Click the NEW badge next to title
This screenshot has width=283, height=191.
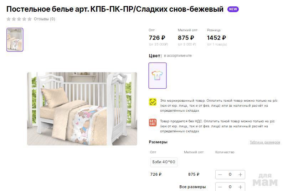click(x=233, y=9)
